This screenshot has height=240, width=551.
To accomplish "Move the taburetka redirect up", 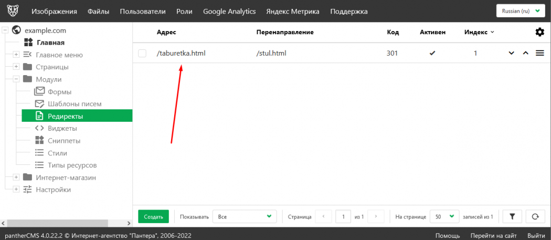I will pos(525,53).
